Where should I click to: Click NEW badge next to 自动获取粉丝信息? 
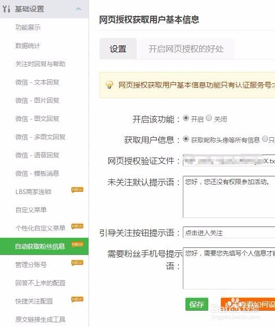click(77, 244)
